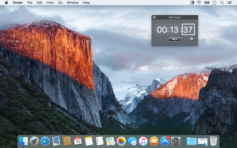Click the Run button in Set Timer

point(175,39)
